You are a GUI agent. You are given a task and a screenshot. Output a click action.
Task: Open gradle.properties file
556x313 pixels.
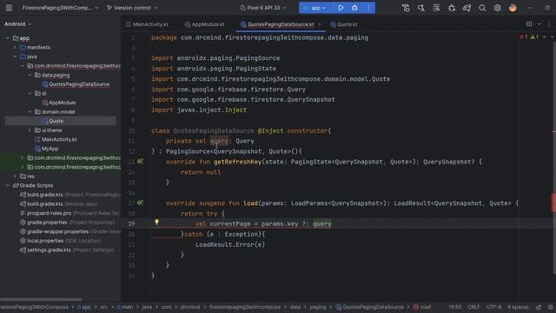pos(47,223)
